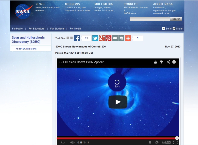Share via Google Plus icon
The image size is (198, 145).
click(x=102, y=38)
